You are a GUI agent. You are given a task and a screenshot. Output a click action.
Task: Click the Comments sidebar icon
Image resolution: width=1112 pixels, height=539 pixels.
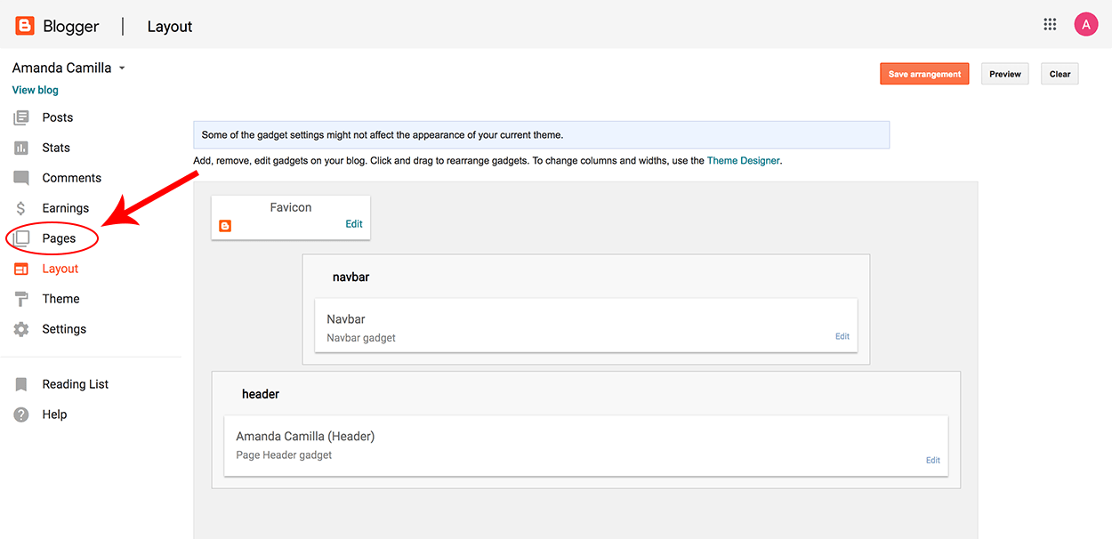point(21,177)
